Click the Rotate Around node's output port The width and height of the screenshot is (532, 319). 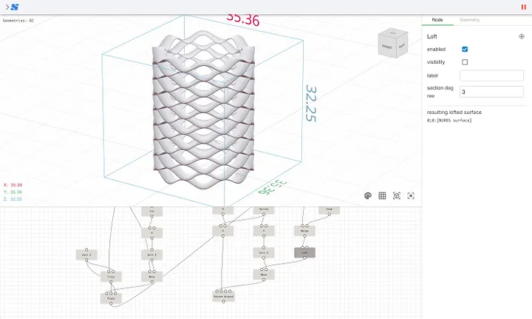(223, 302)
